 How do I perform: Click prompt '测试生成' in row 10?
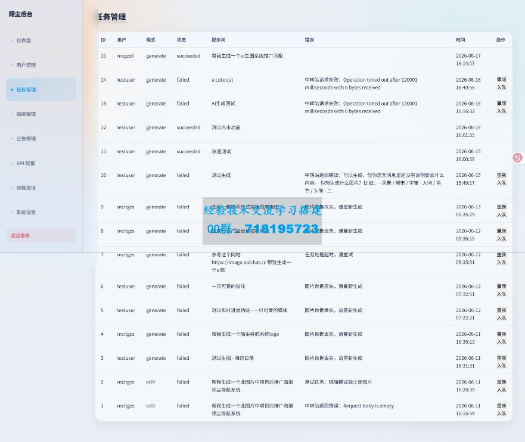click(x=221, y=175)
